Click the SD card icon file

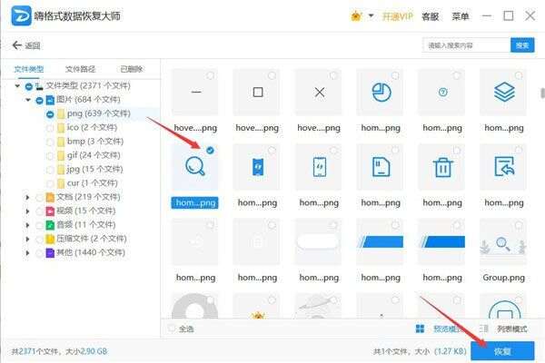[381, 167]
